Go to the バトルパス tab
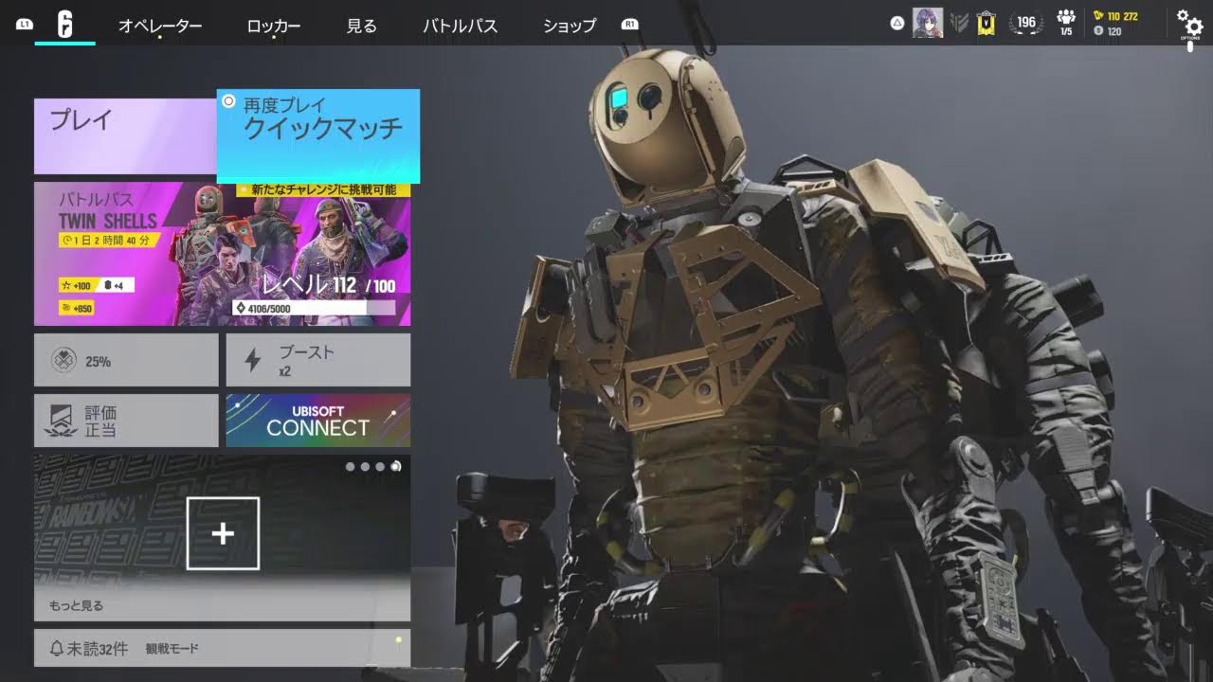The width and height of the screenshot is (1213, 682). click(460, 26)
